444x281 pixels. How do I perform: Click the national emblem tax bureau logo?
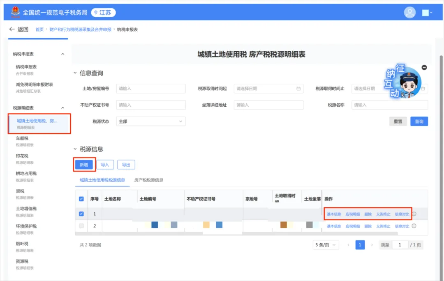point(16,12)
